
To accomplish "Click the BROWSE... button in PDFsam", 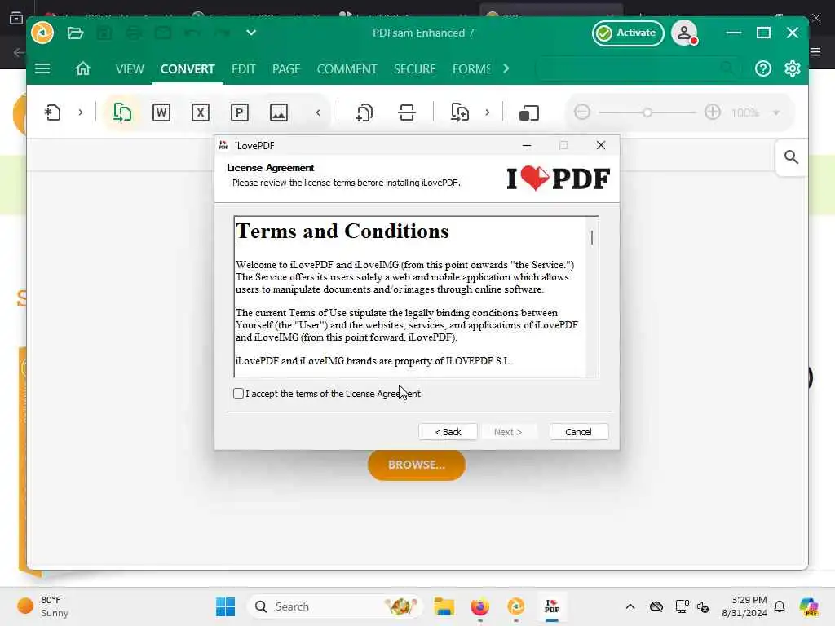I will pyautogui.click(x=417, y=465).
